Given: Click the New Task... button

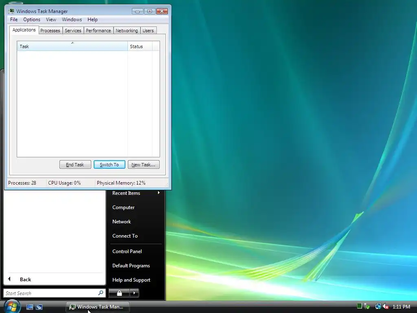Looking at the screenshot, I should tap(143, 165).
